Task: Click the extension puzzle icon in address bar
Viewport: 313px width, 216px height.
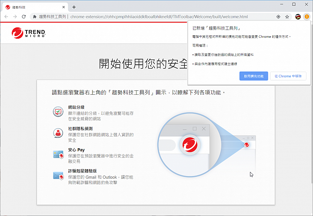Action: point(35,17)
